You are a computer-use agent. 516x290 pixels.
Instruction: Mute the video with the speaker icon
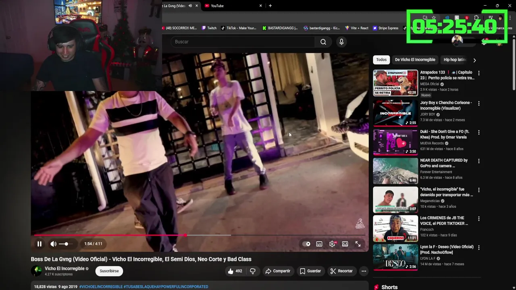(53, 244)
